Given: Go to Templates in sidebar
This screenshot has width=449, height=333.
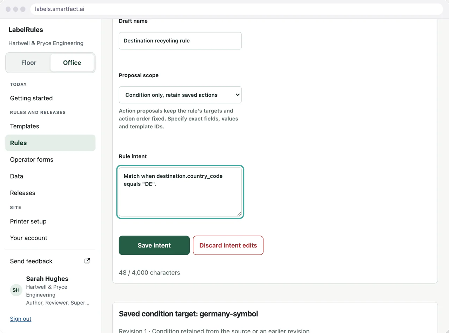Looking at the screenshot, I should 50,126.
